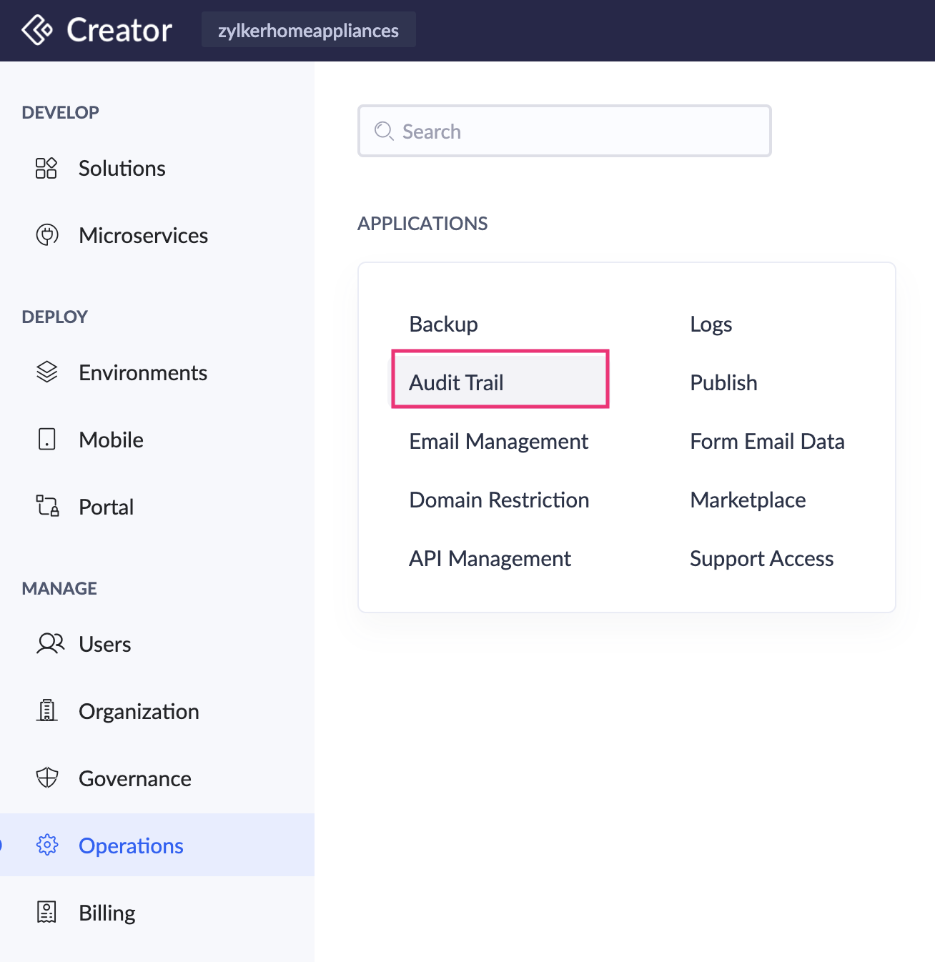Focus the Search input field
The image size is (935, 962).
coord(565,131)
